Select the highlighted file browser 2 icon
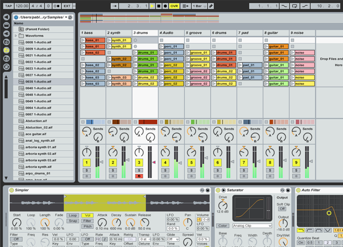The width and height of the screenshot is (343, 247). (6, 50)
